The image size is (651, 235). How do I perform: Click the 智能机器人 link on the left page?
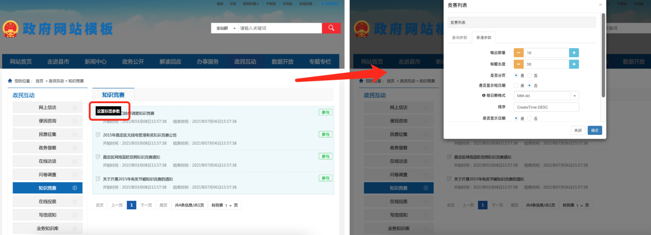(251, 3)
